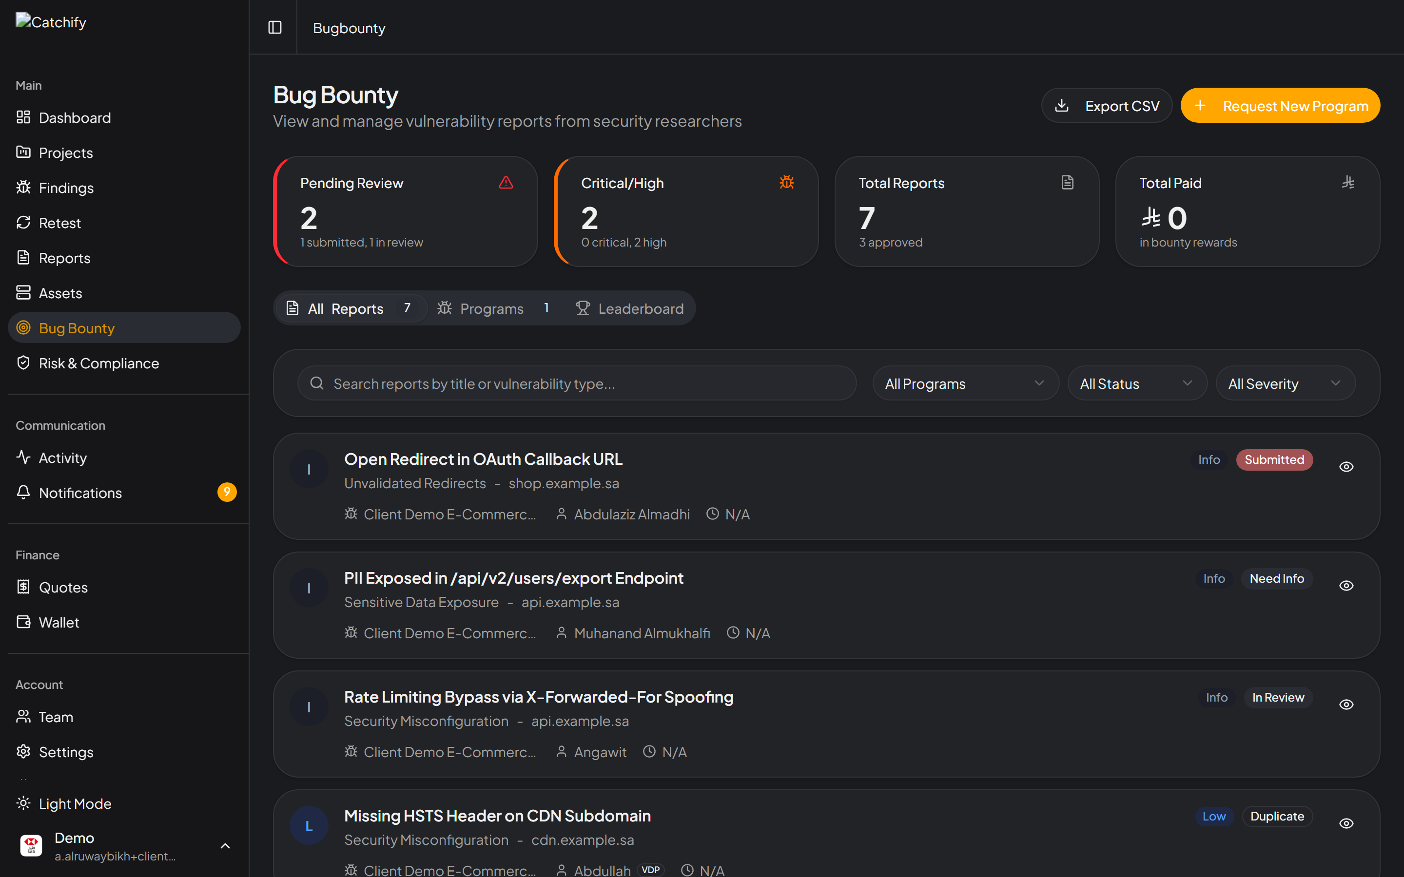Show details of the Missing HSTS Header report
This screenshot has height=877, width=1404.
(1346, 823)
